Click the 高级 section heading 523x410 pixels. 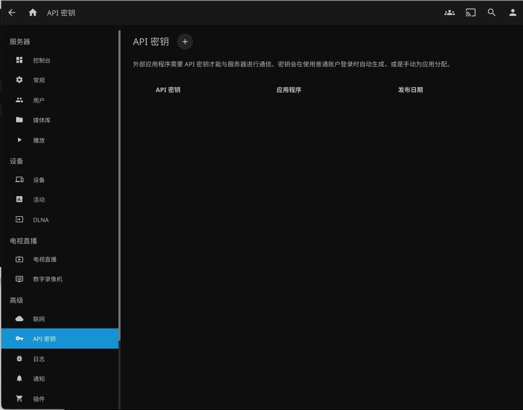[x=16, y=300]
